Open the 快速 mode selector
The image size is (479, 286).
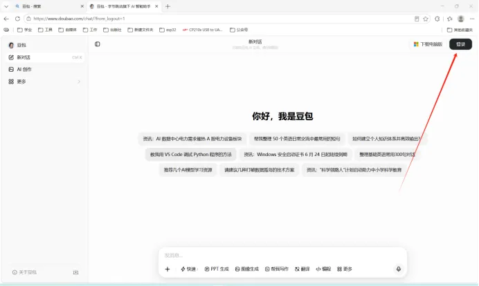pos(189,269)
